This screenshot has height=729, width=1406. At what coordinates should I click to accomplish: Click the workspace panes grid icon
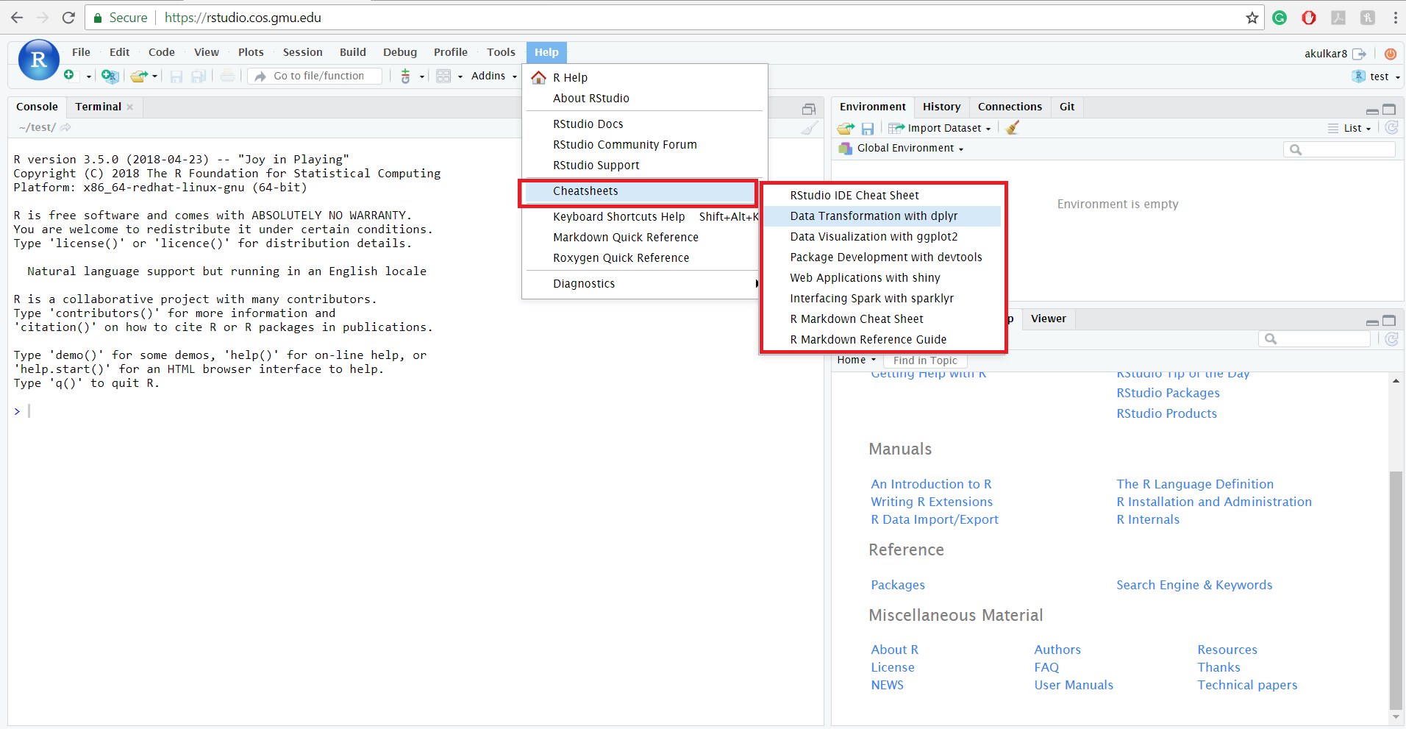click(x=443, y=76)
